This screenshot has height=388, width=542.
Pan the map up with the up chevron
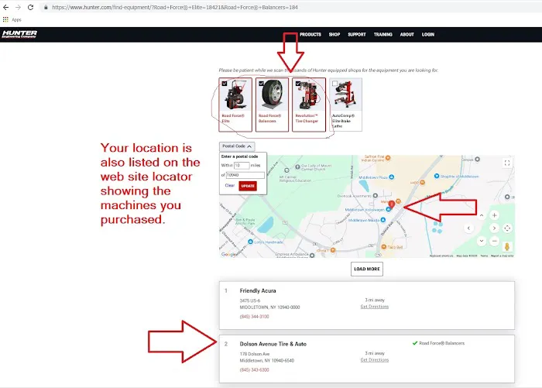pyautogui.click(x=482, y=215)
